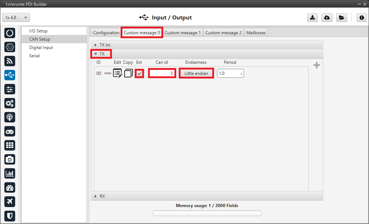
Task: Remove TX message 00 with minus icon
Action: tap(108, 73)
